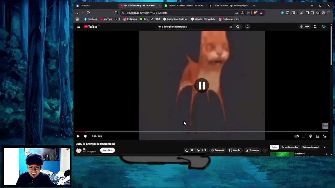This screenshot has height=188, width=335.
Task: Open YouTube notifications bell
Action: point(315,27)
